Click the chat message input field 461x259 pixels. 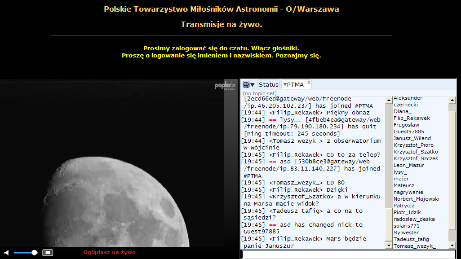(348, 255)
